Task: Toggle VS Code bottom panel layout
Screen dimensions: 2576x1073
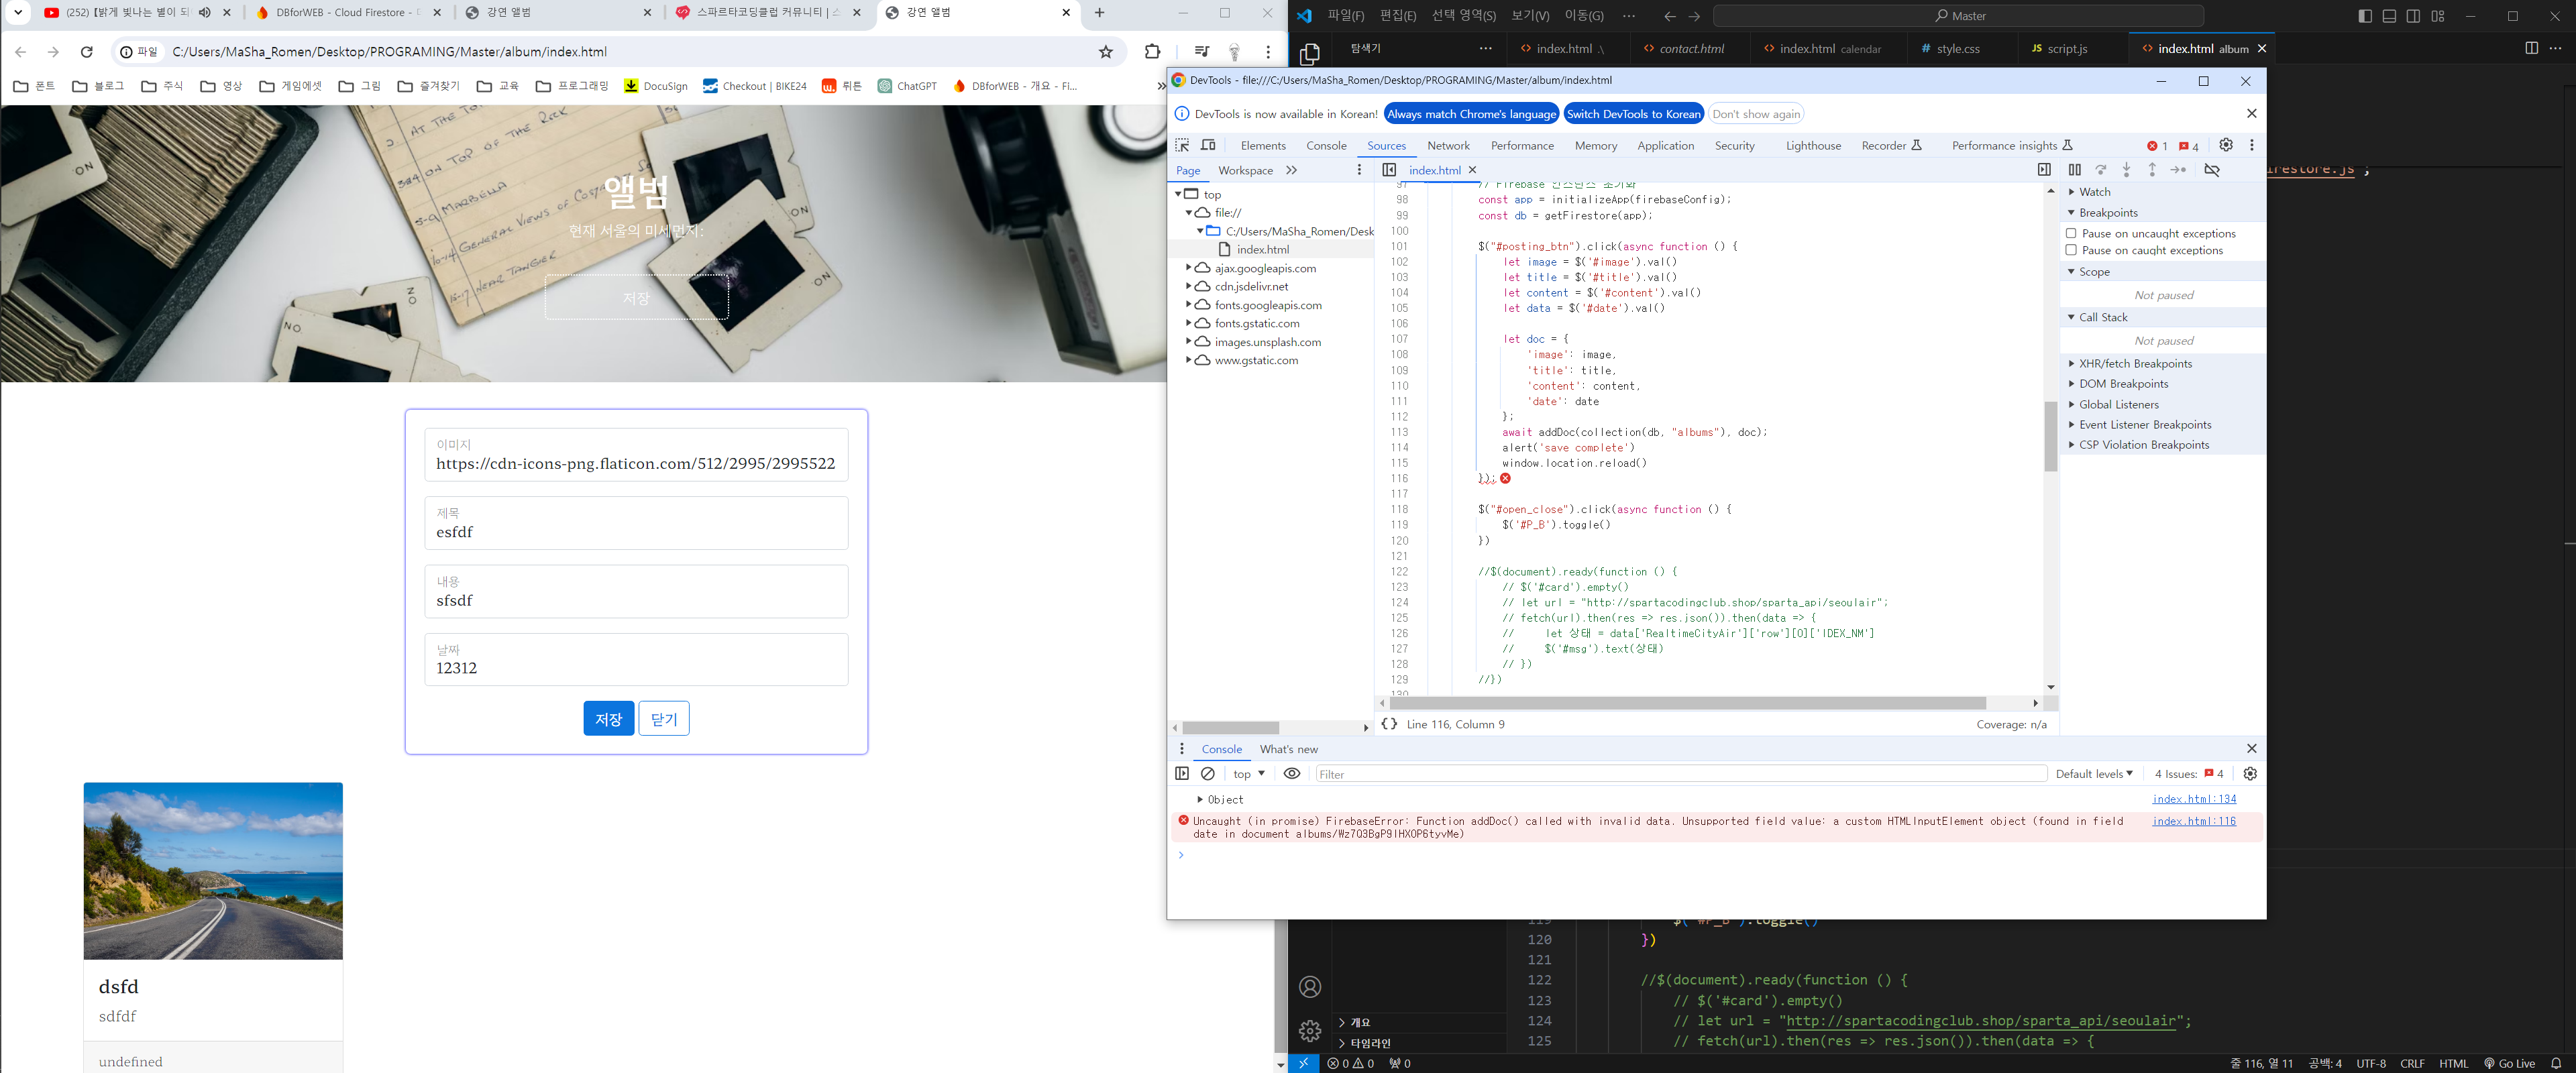Action: [x=2389, y=16]
